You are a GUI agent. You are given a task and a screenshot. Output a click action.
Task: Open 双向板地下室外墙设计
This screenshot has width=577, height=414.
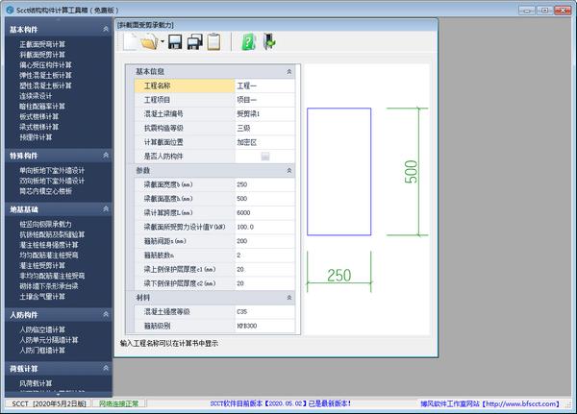52,181
